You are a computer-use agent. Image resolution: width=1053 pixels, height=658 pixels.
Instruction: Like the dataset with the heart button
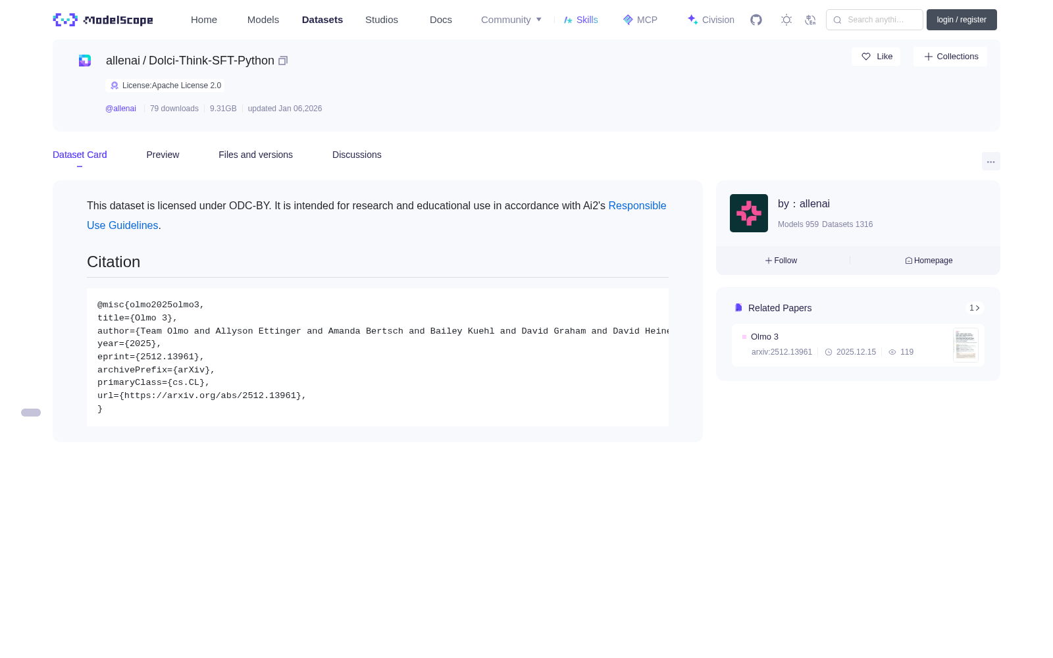[876, 57]
